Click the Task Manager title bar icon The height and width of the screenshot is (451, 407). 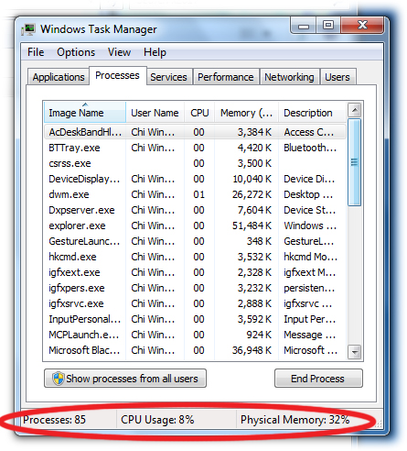tap(28, 29)
